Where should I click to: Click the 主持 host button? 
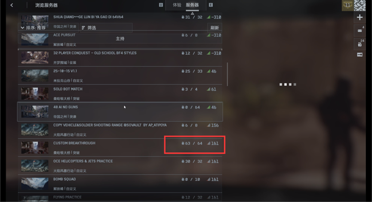[120, 38]
